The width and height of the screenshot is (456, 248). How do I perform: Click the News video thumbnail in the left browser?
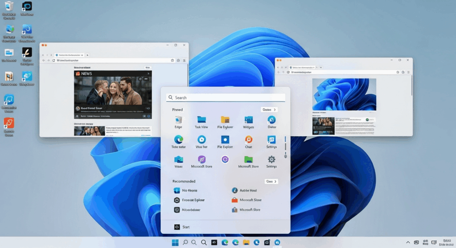113,94
